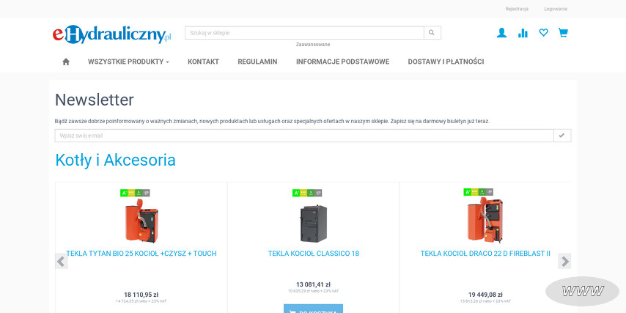Click the Logowanie link
The height and width of the screenshot is (313, 626).
pyautogui.click(x=556, y=9)
